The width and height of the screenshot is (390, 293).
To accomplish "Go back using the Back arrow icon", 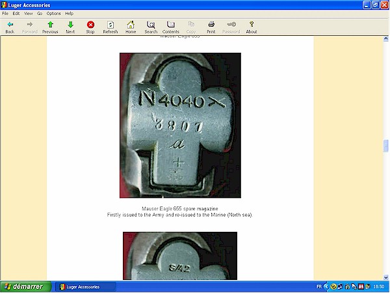I will pos(10,25).
